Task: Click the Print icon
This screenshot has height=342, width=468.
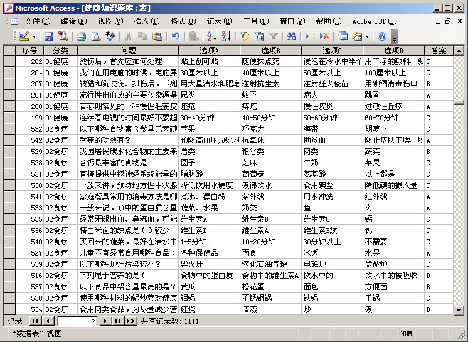Action: [x=81, y=36]
